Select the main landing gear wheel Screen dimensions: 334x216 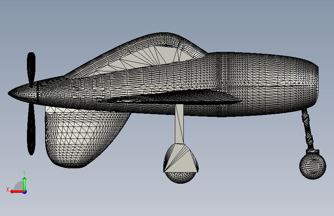click(x=181, y=178)
